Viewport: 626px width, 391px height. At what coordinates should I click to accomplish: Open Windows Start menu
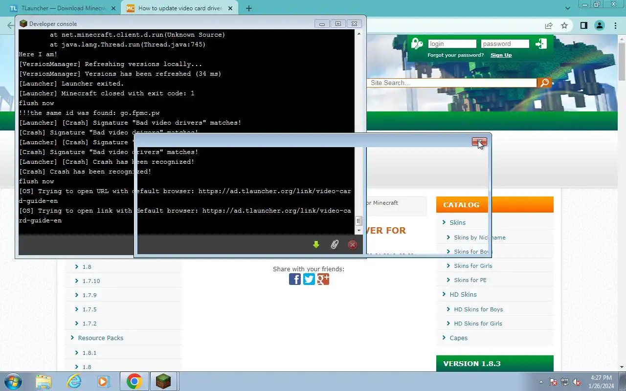pyautogui.click(x=13, y=381)
